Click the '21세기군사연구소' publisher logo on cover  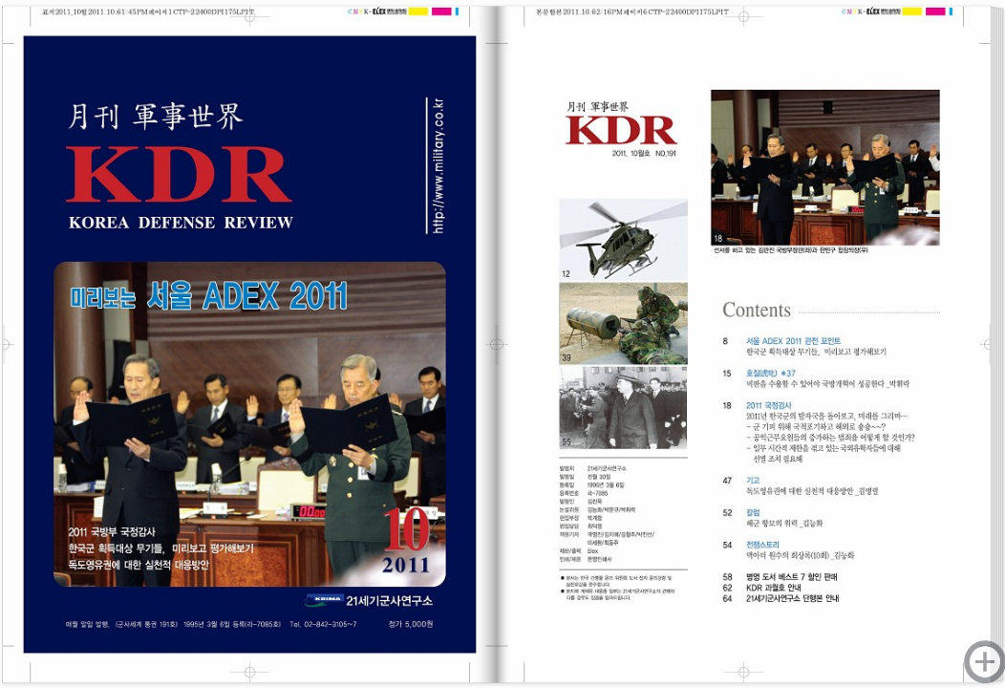(369, 601)
